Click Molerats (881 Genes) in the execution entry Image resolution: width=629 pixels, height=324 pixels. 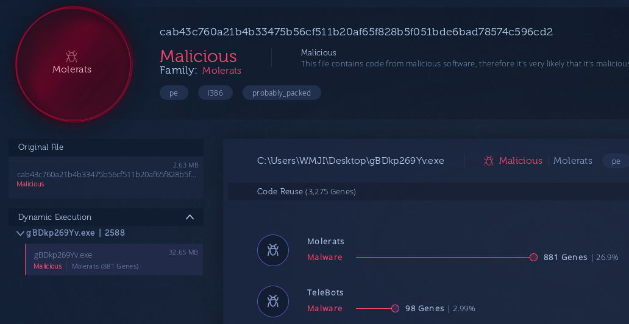105,266
